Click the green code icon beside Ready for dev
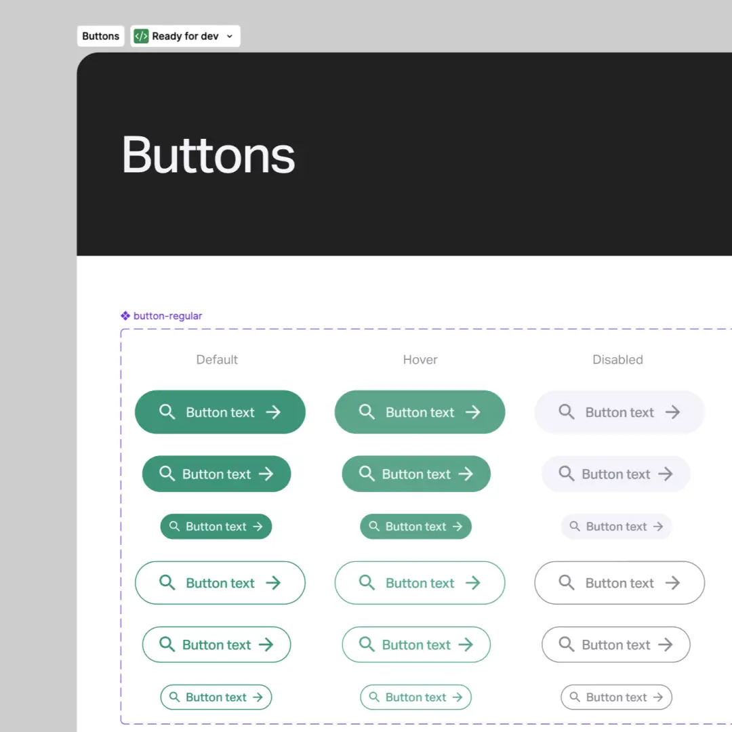 (x=141, y=37)
